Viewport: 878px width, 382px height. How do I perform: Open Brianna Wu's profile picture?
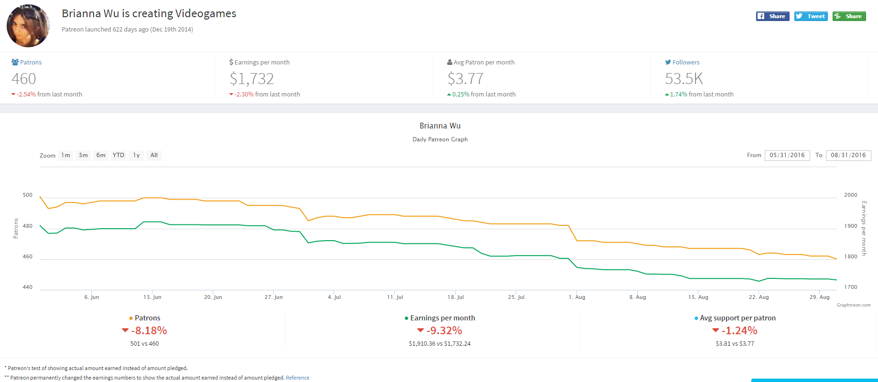tap(28, 26)
